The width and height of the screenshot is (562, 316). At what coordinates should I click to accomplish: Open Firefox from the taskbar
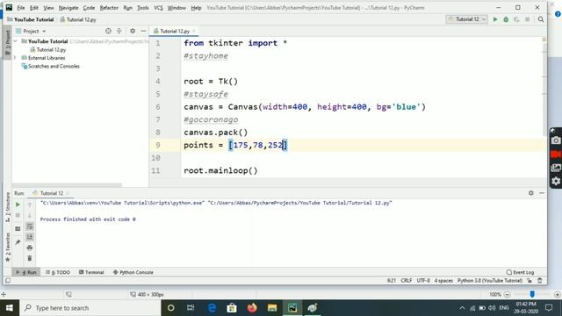pyautogui.click(x=252, y=308)
